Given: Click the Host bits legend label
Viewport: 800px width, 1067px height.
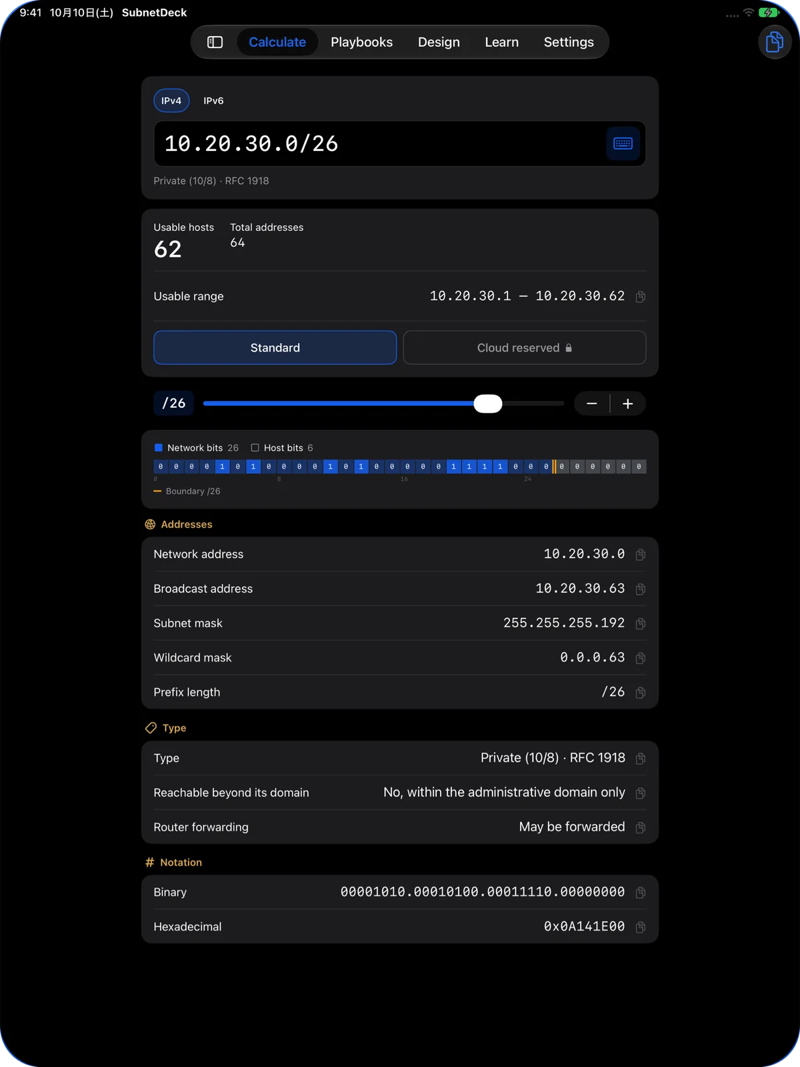Looking at the screenshot, I should [283, 448].
